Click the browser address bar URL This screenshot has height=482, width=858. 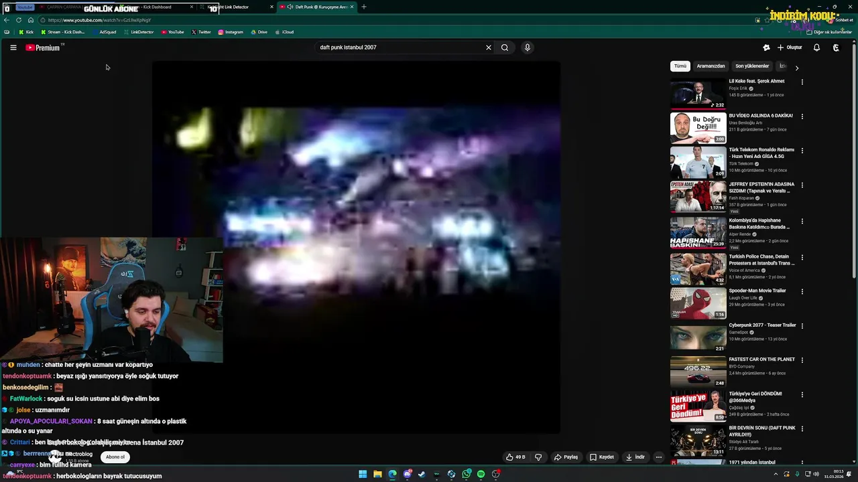pyautogui.click(x=99, y=20)
